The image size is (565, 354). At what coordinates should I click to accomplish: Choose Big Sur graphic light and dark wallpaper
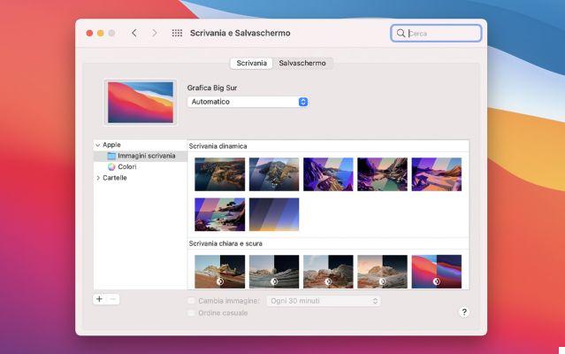[x=437, y=272]
